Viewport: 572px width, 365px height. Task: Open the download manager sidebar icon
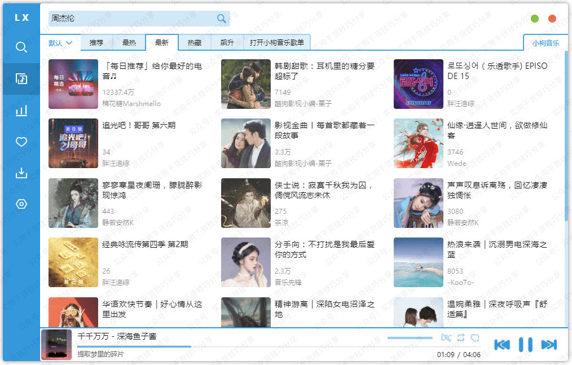point(21,173)
